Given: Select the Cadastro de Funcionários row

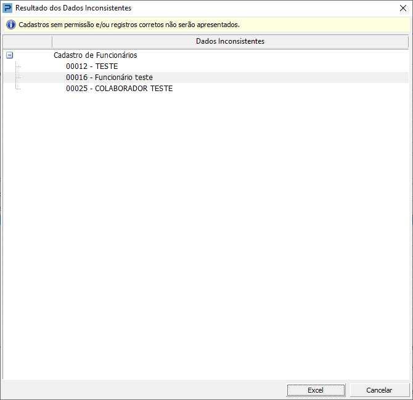Looking at the screenshot, I should [x=206, y=55].
